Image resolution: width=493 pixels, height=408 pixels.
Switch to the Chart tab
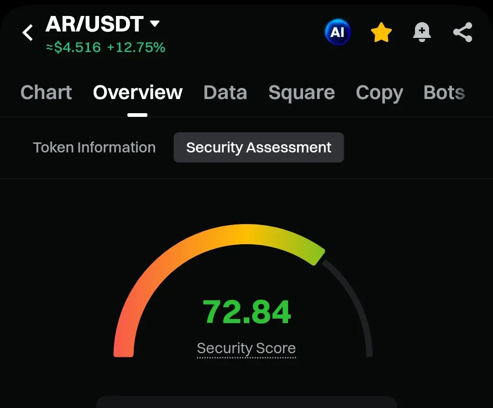click(46, 92)
